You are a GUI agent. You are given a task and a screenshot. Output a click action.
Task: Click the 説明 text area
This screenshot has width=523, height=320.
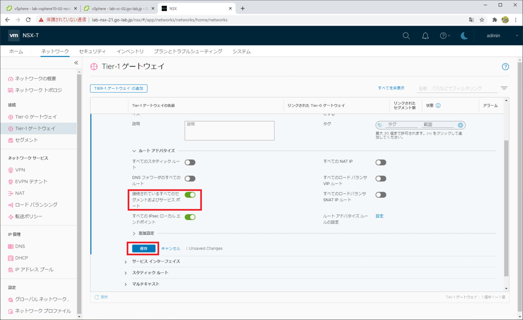229,131
